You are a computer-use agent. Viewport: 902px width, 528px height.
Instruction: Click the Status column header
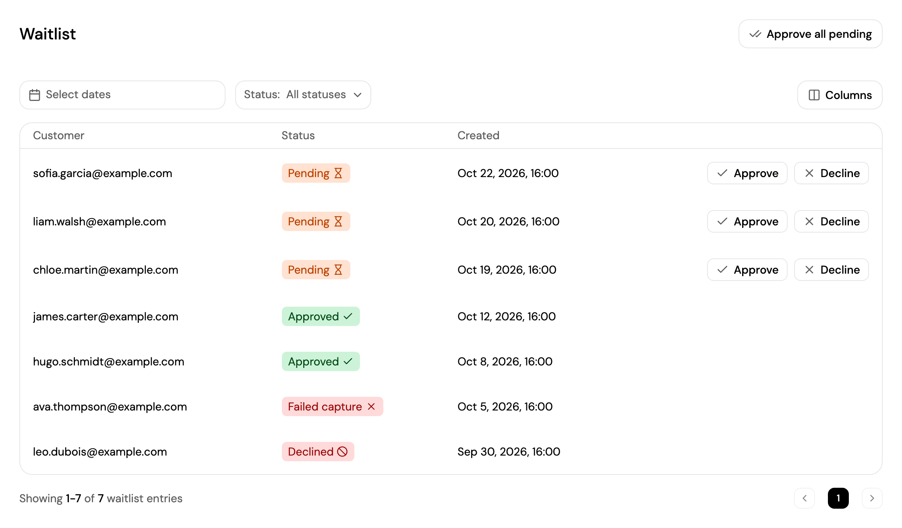(x=298, y=136)
